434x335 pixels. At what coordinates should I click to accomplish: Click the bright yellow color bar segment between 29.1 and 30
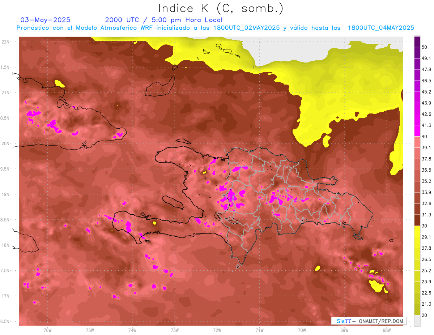[x=417, y=232]
